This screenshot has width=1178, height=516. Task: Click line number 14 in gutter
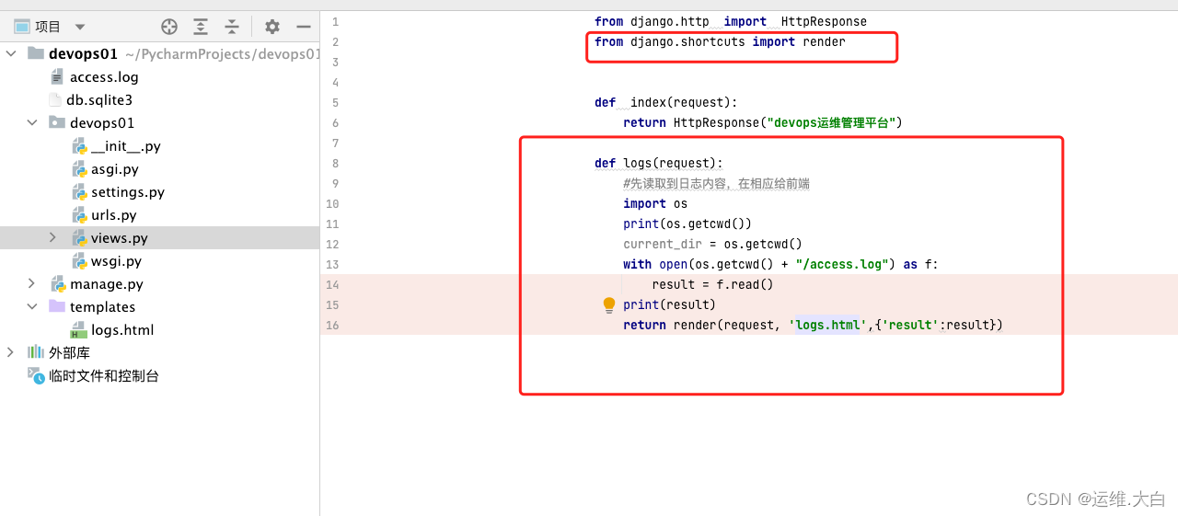tap(332, 284)
